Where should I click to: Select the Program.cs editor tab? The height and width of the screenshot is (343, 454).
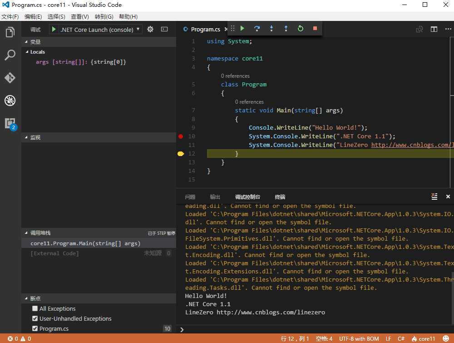[x=205, y=29]
